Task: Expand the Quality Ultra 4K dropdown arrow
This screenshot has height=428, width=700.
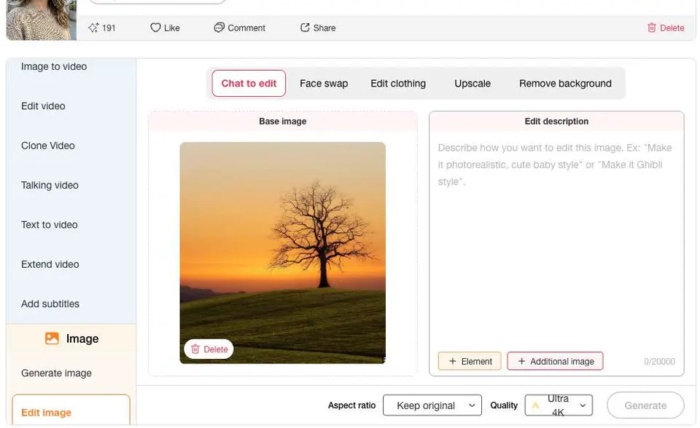Action: point(583,405)
